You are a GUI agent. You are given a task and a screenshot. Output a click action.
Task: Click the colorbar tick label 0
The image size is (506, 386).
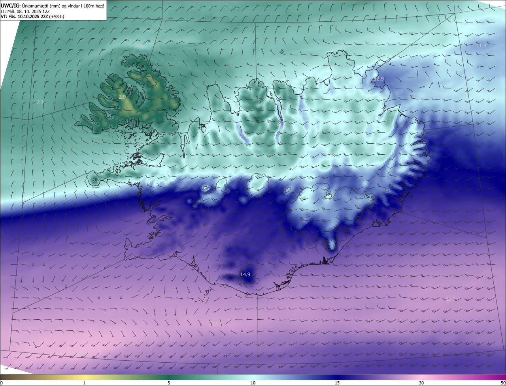point(2,383)
